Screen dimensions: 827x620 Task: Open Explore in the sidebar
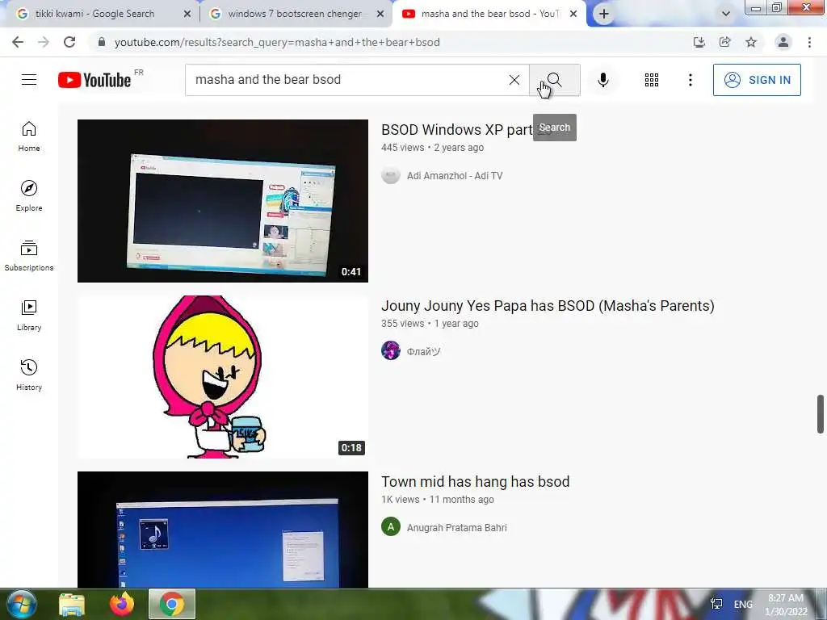click(x=29, y=196)
